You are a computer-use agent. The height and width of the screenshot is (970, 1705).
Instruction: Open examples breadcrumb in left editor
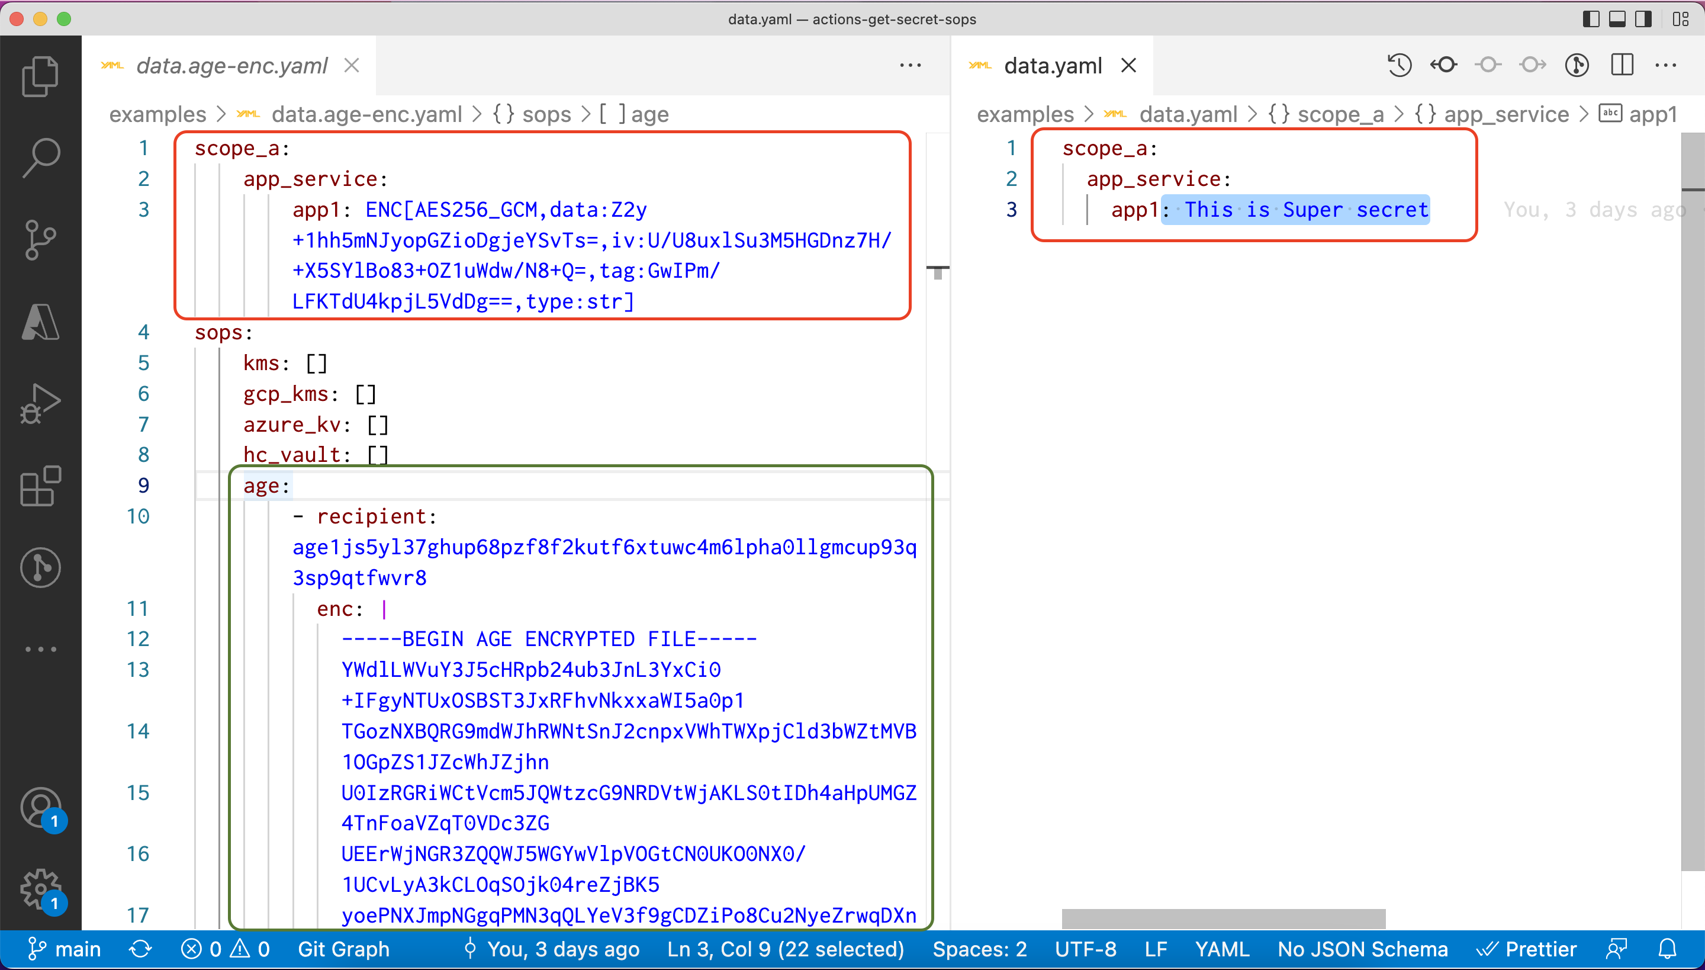(158, 115)
